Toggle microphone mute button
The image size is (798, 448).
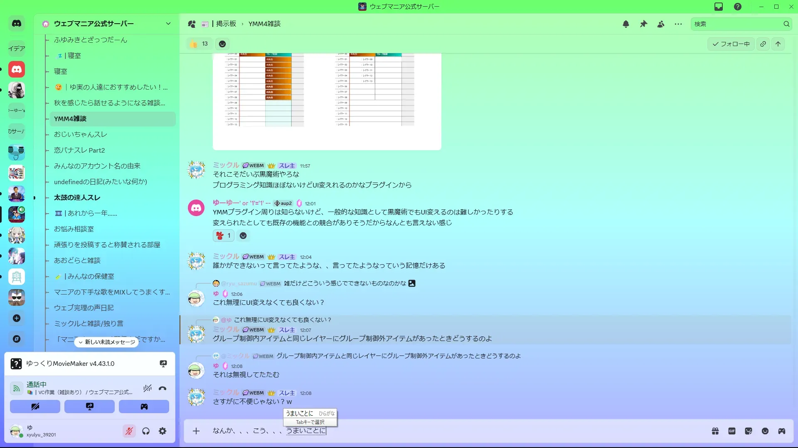point(129,431)
